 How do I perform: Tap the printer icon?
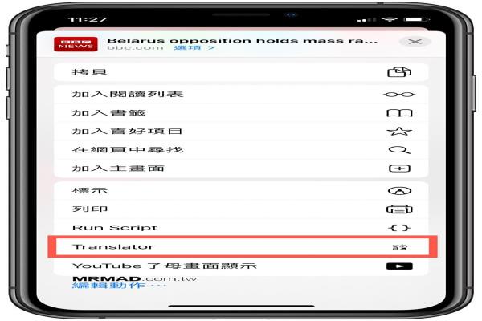tap(399, 209)
